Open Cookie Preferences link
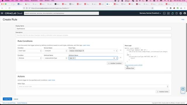187x105 pixels. pyautogui.click(x=22, y=103)
